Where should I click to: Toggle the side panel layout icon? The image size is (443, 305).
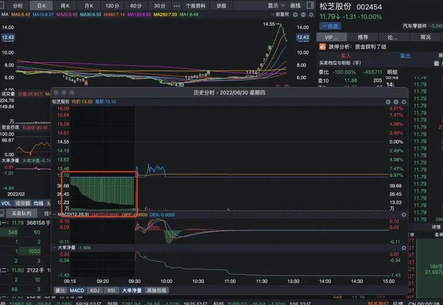(x=310, y=5)
